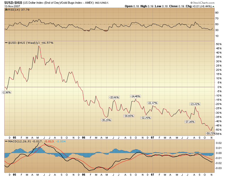Click the RSI axis label '70'

pos(217,19)
